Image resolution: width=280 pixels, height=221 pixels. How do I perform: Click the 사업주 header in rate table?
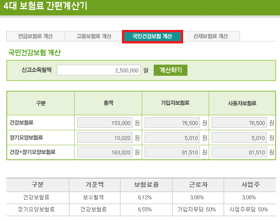pyautogui.click(x=250, y=184)
